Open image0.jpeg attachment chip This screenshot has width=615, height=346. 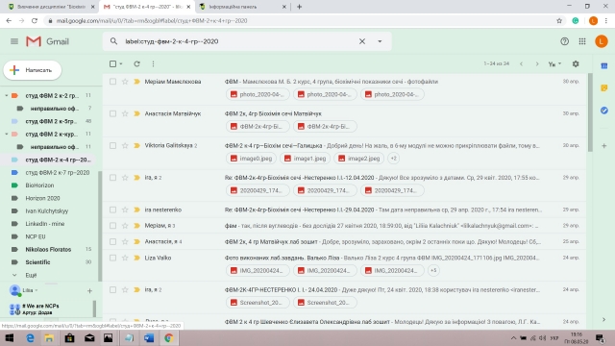click(251, 159)
